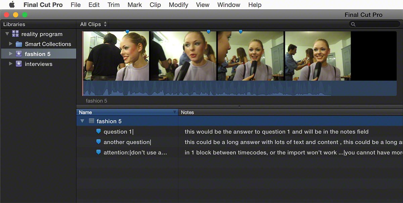
Task: Select the second filmstrip thumbnail close-up
Action: 183,56
